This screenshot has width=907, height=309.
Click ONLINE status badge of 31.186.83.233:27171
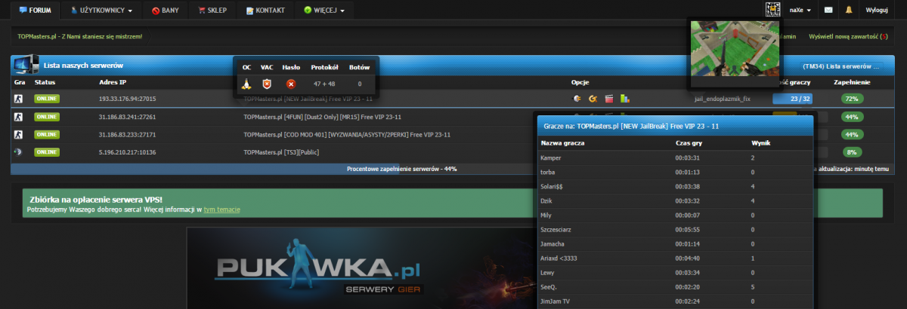tap(47, 134)
